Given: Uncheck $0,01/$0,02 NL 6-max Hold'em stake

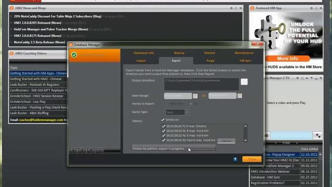Looking at the screenshot, I should click(x=163, y=136).
